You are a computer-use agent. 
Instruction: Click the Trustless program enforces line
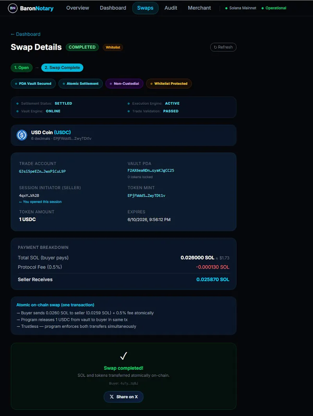pyautogui.click(x=76, y=326)
